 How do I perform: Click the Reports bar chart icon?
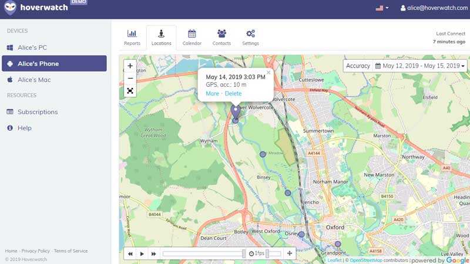pyautogui.click(x=132, y=33)
